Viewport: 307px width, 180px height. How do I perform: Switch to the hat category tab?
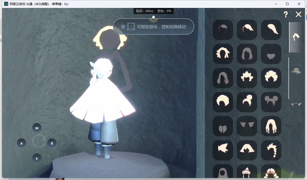296,71
